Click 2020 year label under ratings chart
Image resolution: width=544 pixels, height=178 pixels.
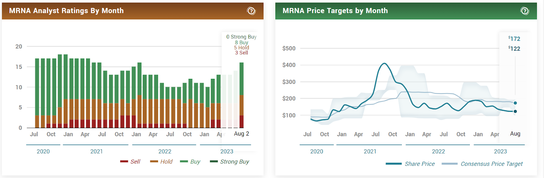point(43,152)
